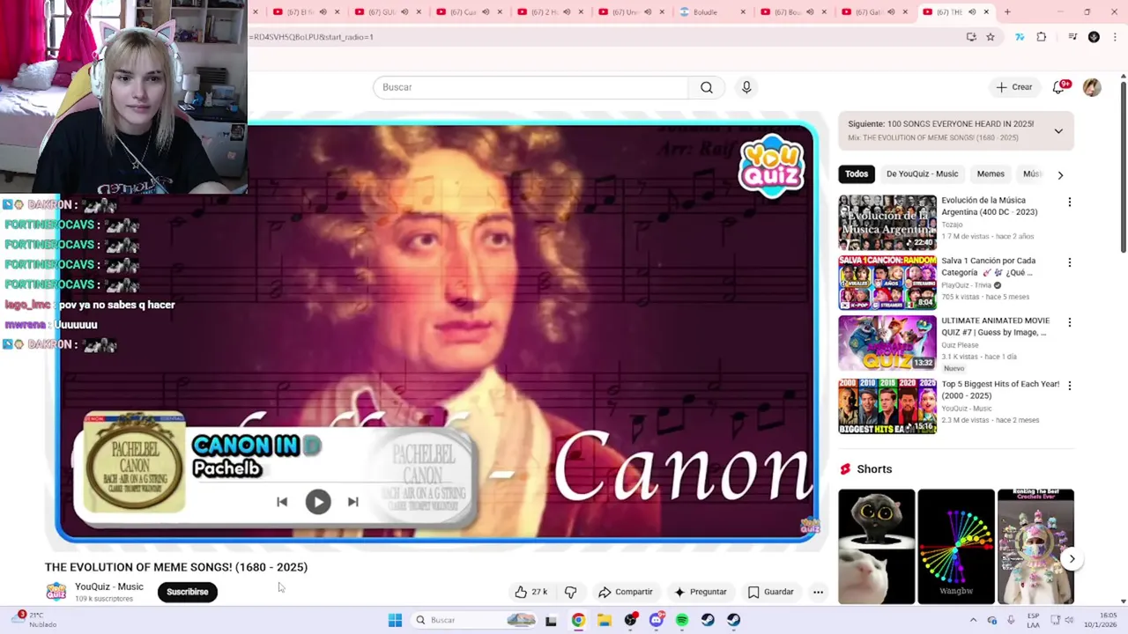Open the Wangbw Short thumbnail
1128x634 pixels.
956,547
